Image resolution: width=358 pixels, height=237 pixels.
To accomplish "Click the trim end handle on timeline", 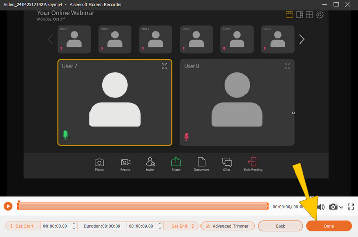I will (x=267, y=206).
